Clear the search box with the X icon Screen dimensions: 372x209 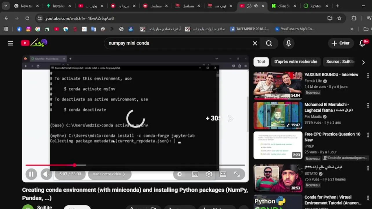[255, 43]
